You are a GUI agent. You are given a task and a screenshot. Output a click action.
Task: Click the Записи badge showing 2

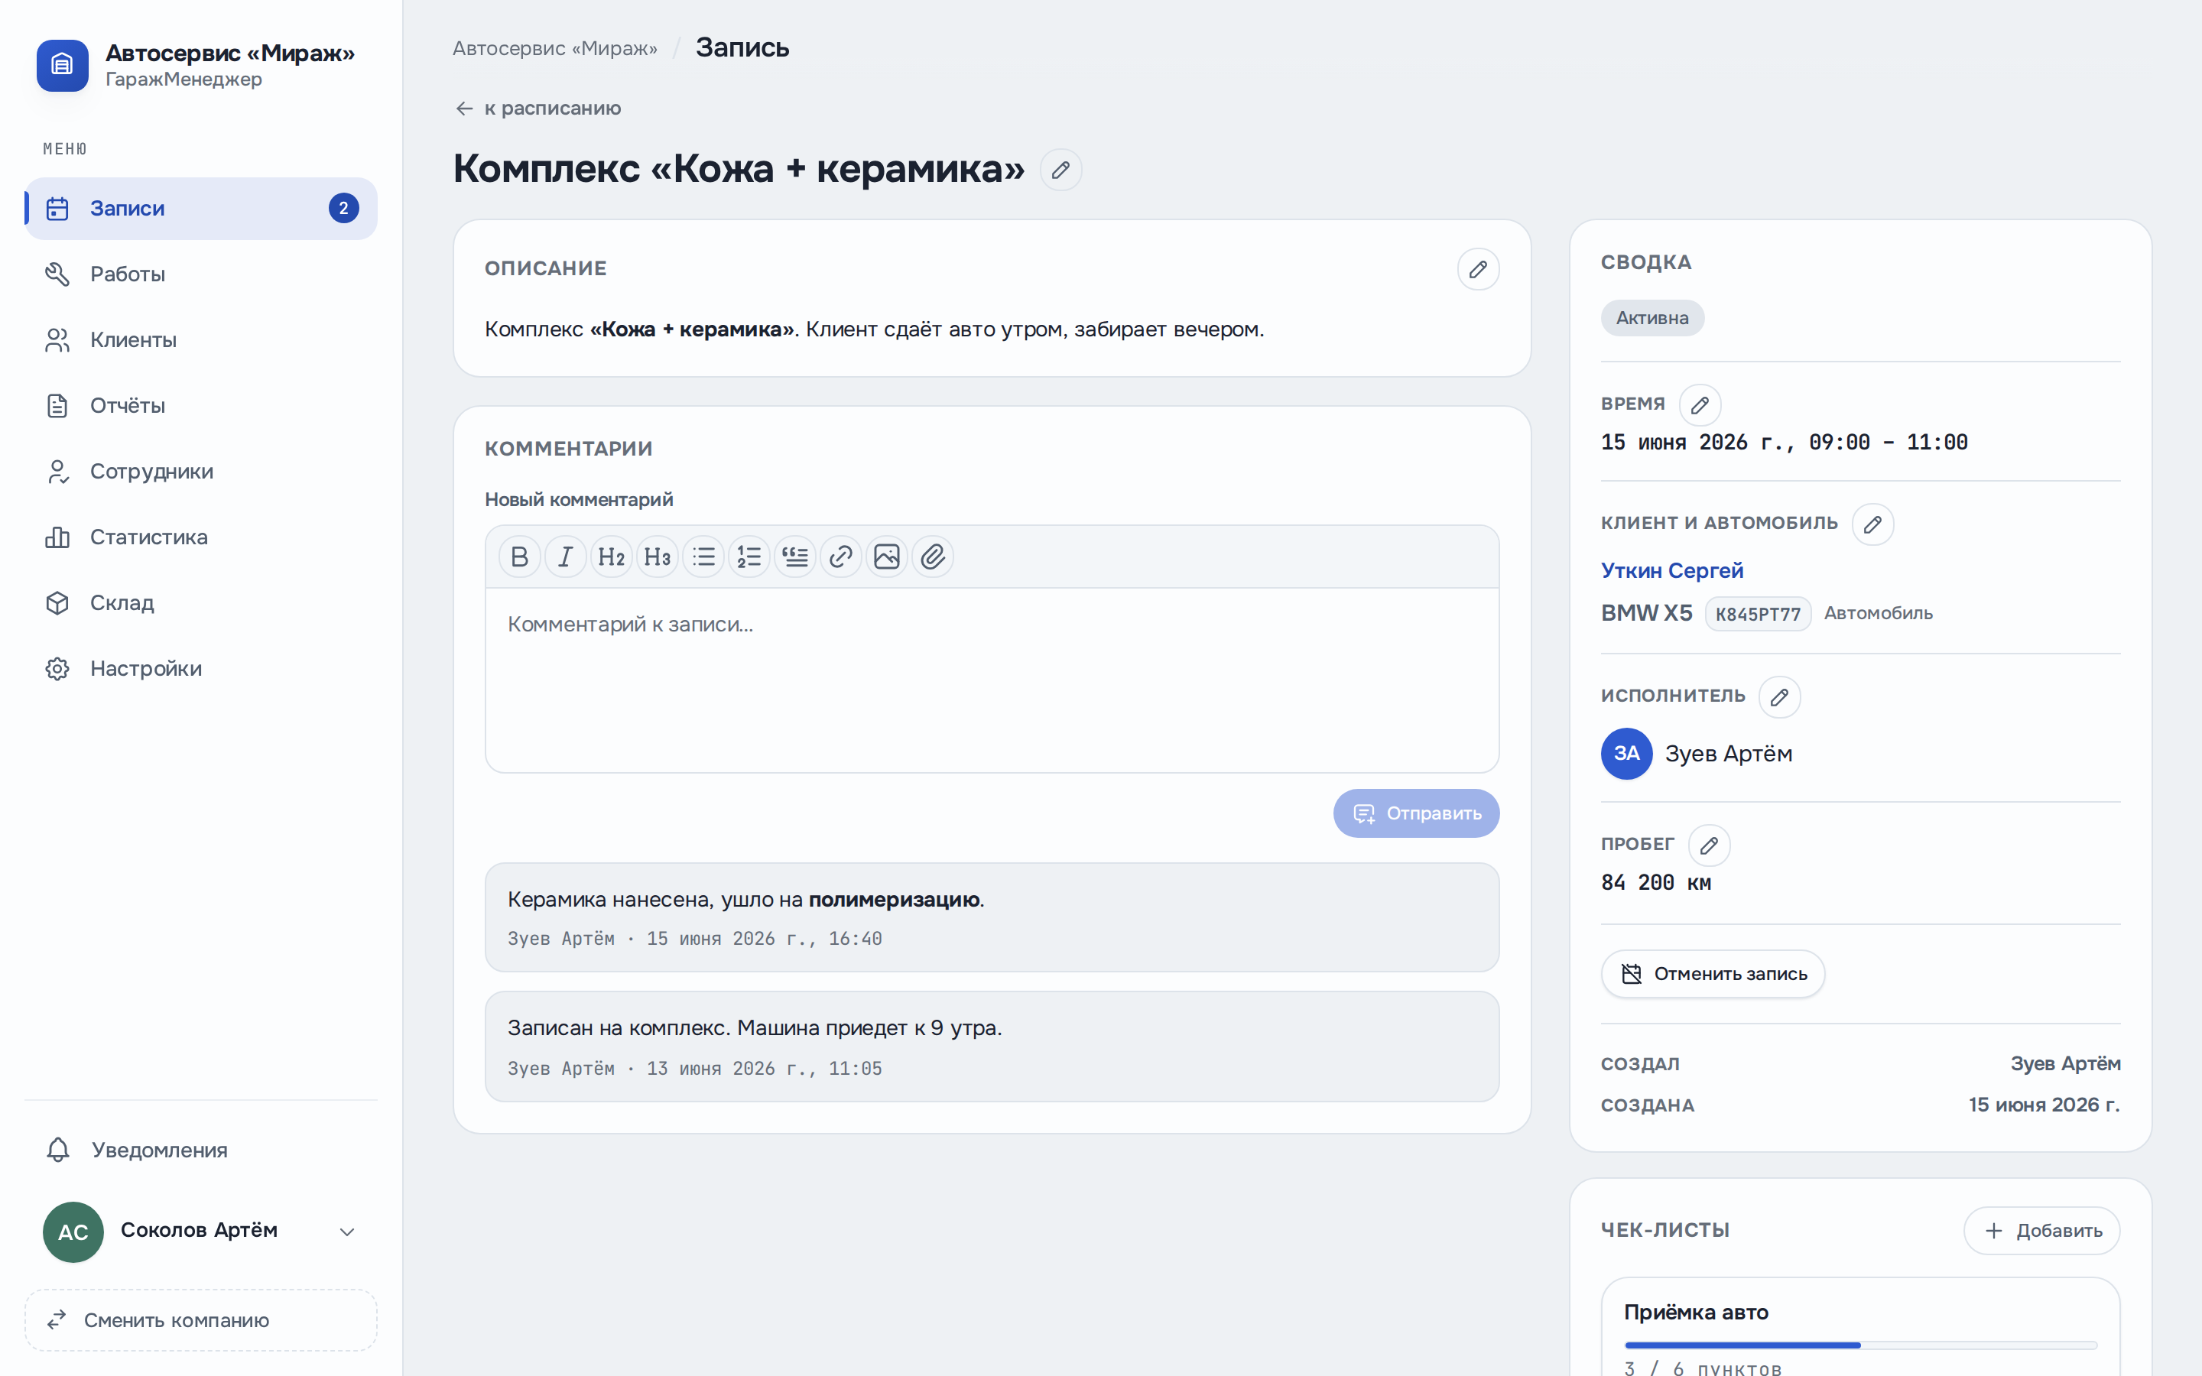(x=343, y=209)
